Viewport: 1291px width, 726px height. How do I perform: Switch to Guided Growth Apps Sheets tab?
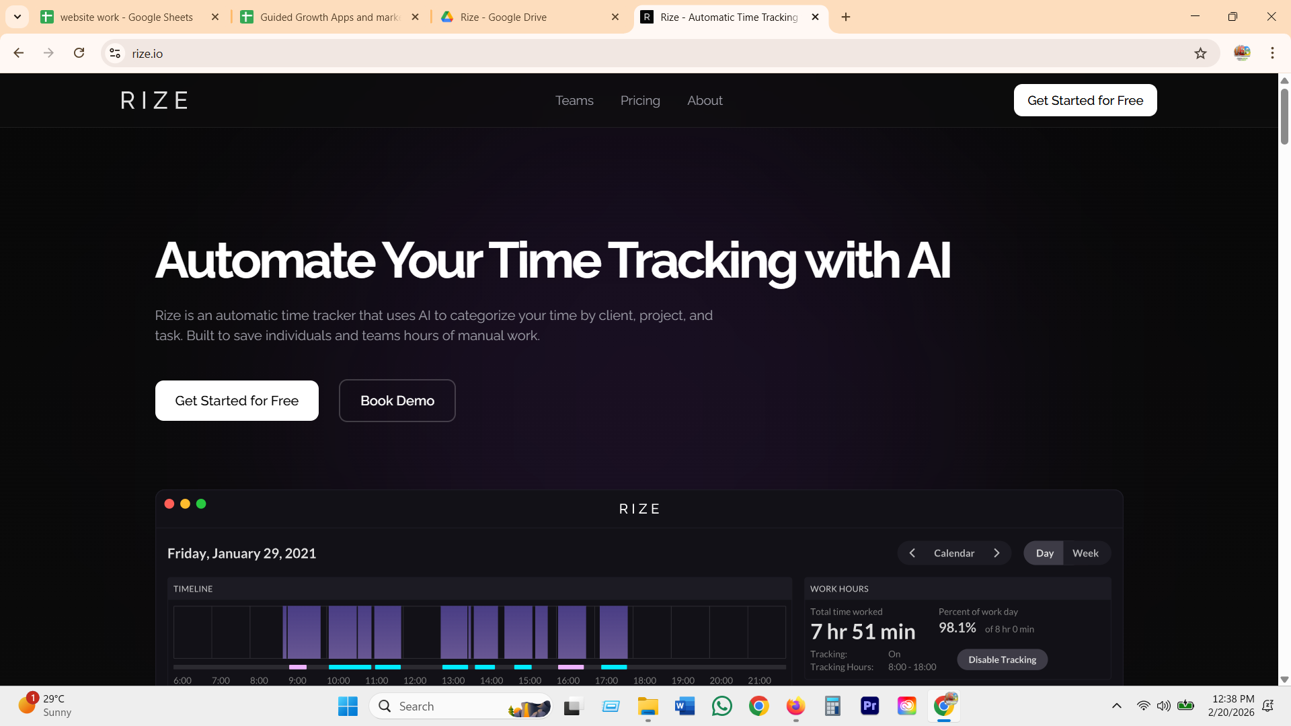point(329,17)
